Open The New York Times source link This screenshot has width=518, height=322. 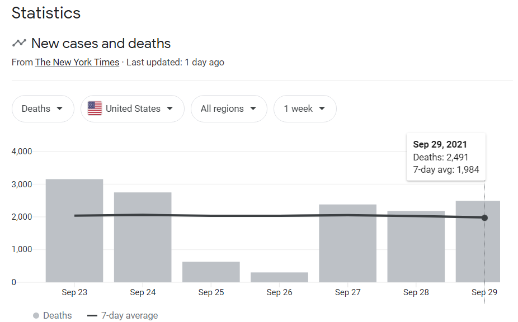[x=77, y=62]
